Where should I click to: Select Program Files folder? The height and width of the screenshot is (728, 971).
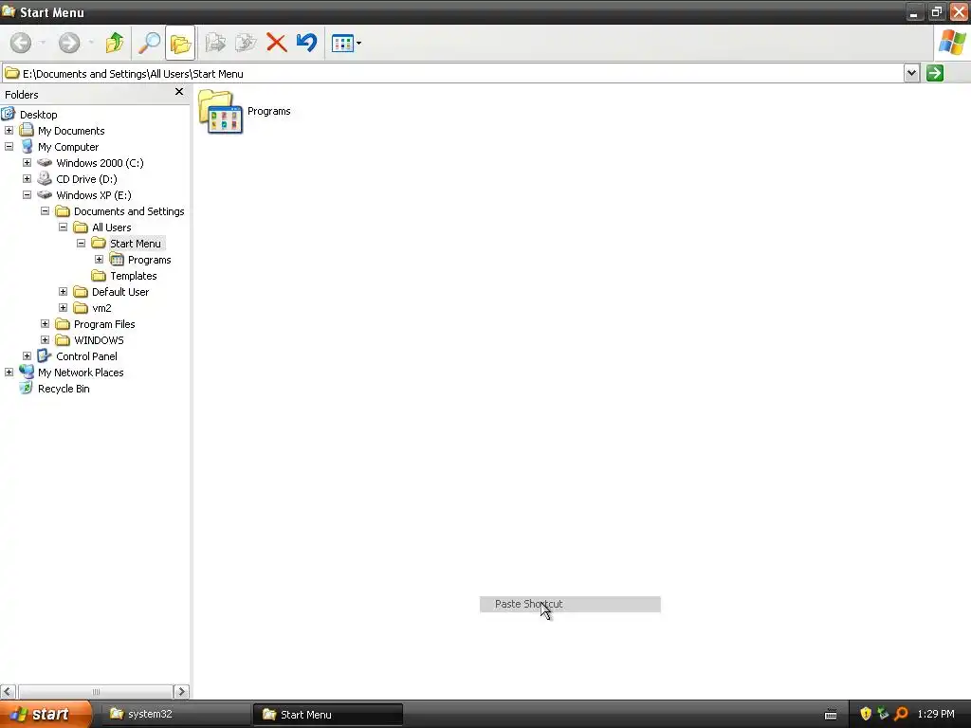(104, 324)
